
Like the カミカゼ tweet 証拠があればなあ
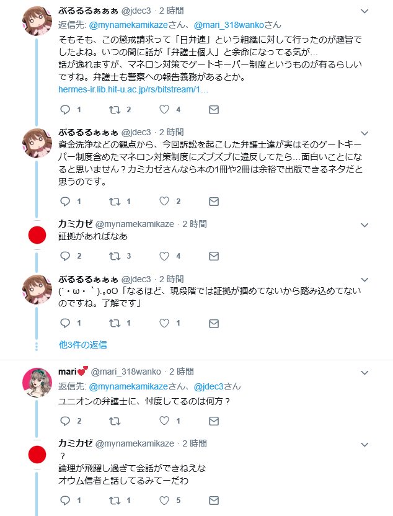(164, 256)
